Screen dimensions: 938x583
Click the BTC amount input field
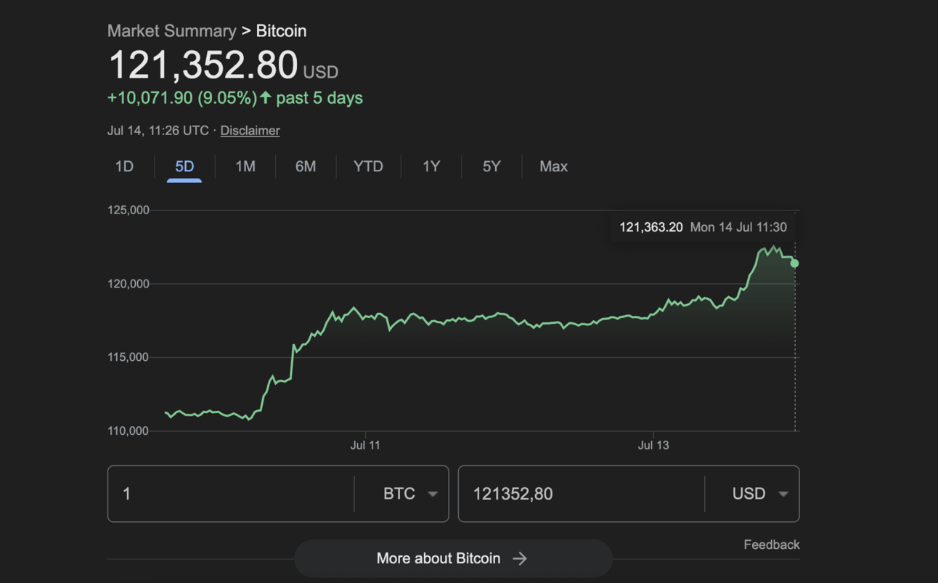pos(231,494)
